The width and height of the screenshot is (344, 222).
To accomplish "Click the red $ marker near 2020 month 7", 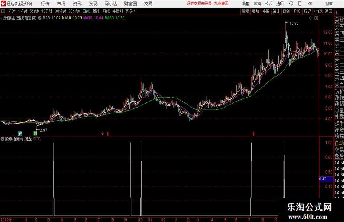I will [x=253, y=134].
